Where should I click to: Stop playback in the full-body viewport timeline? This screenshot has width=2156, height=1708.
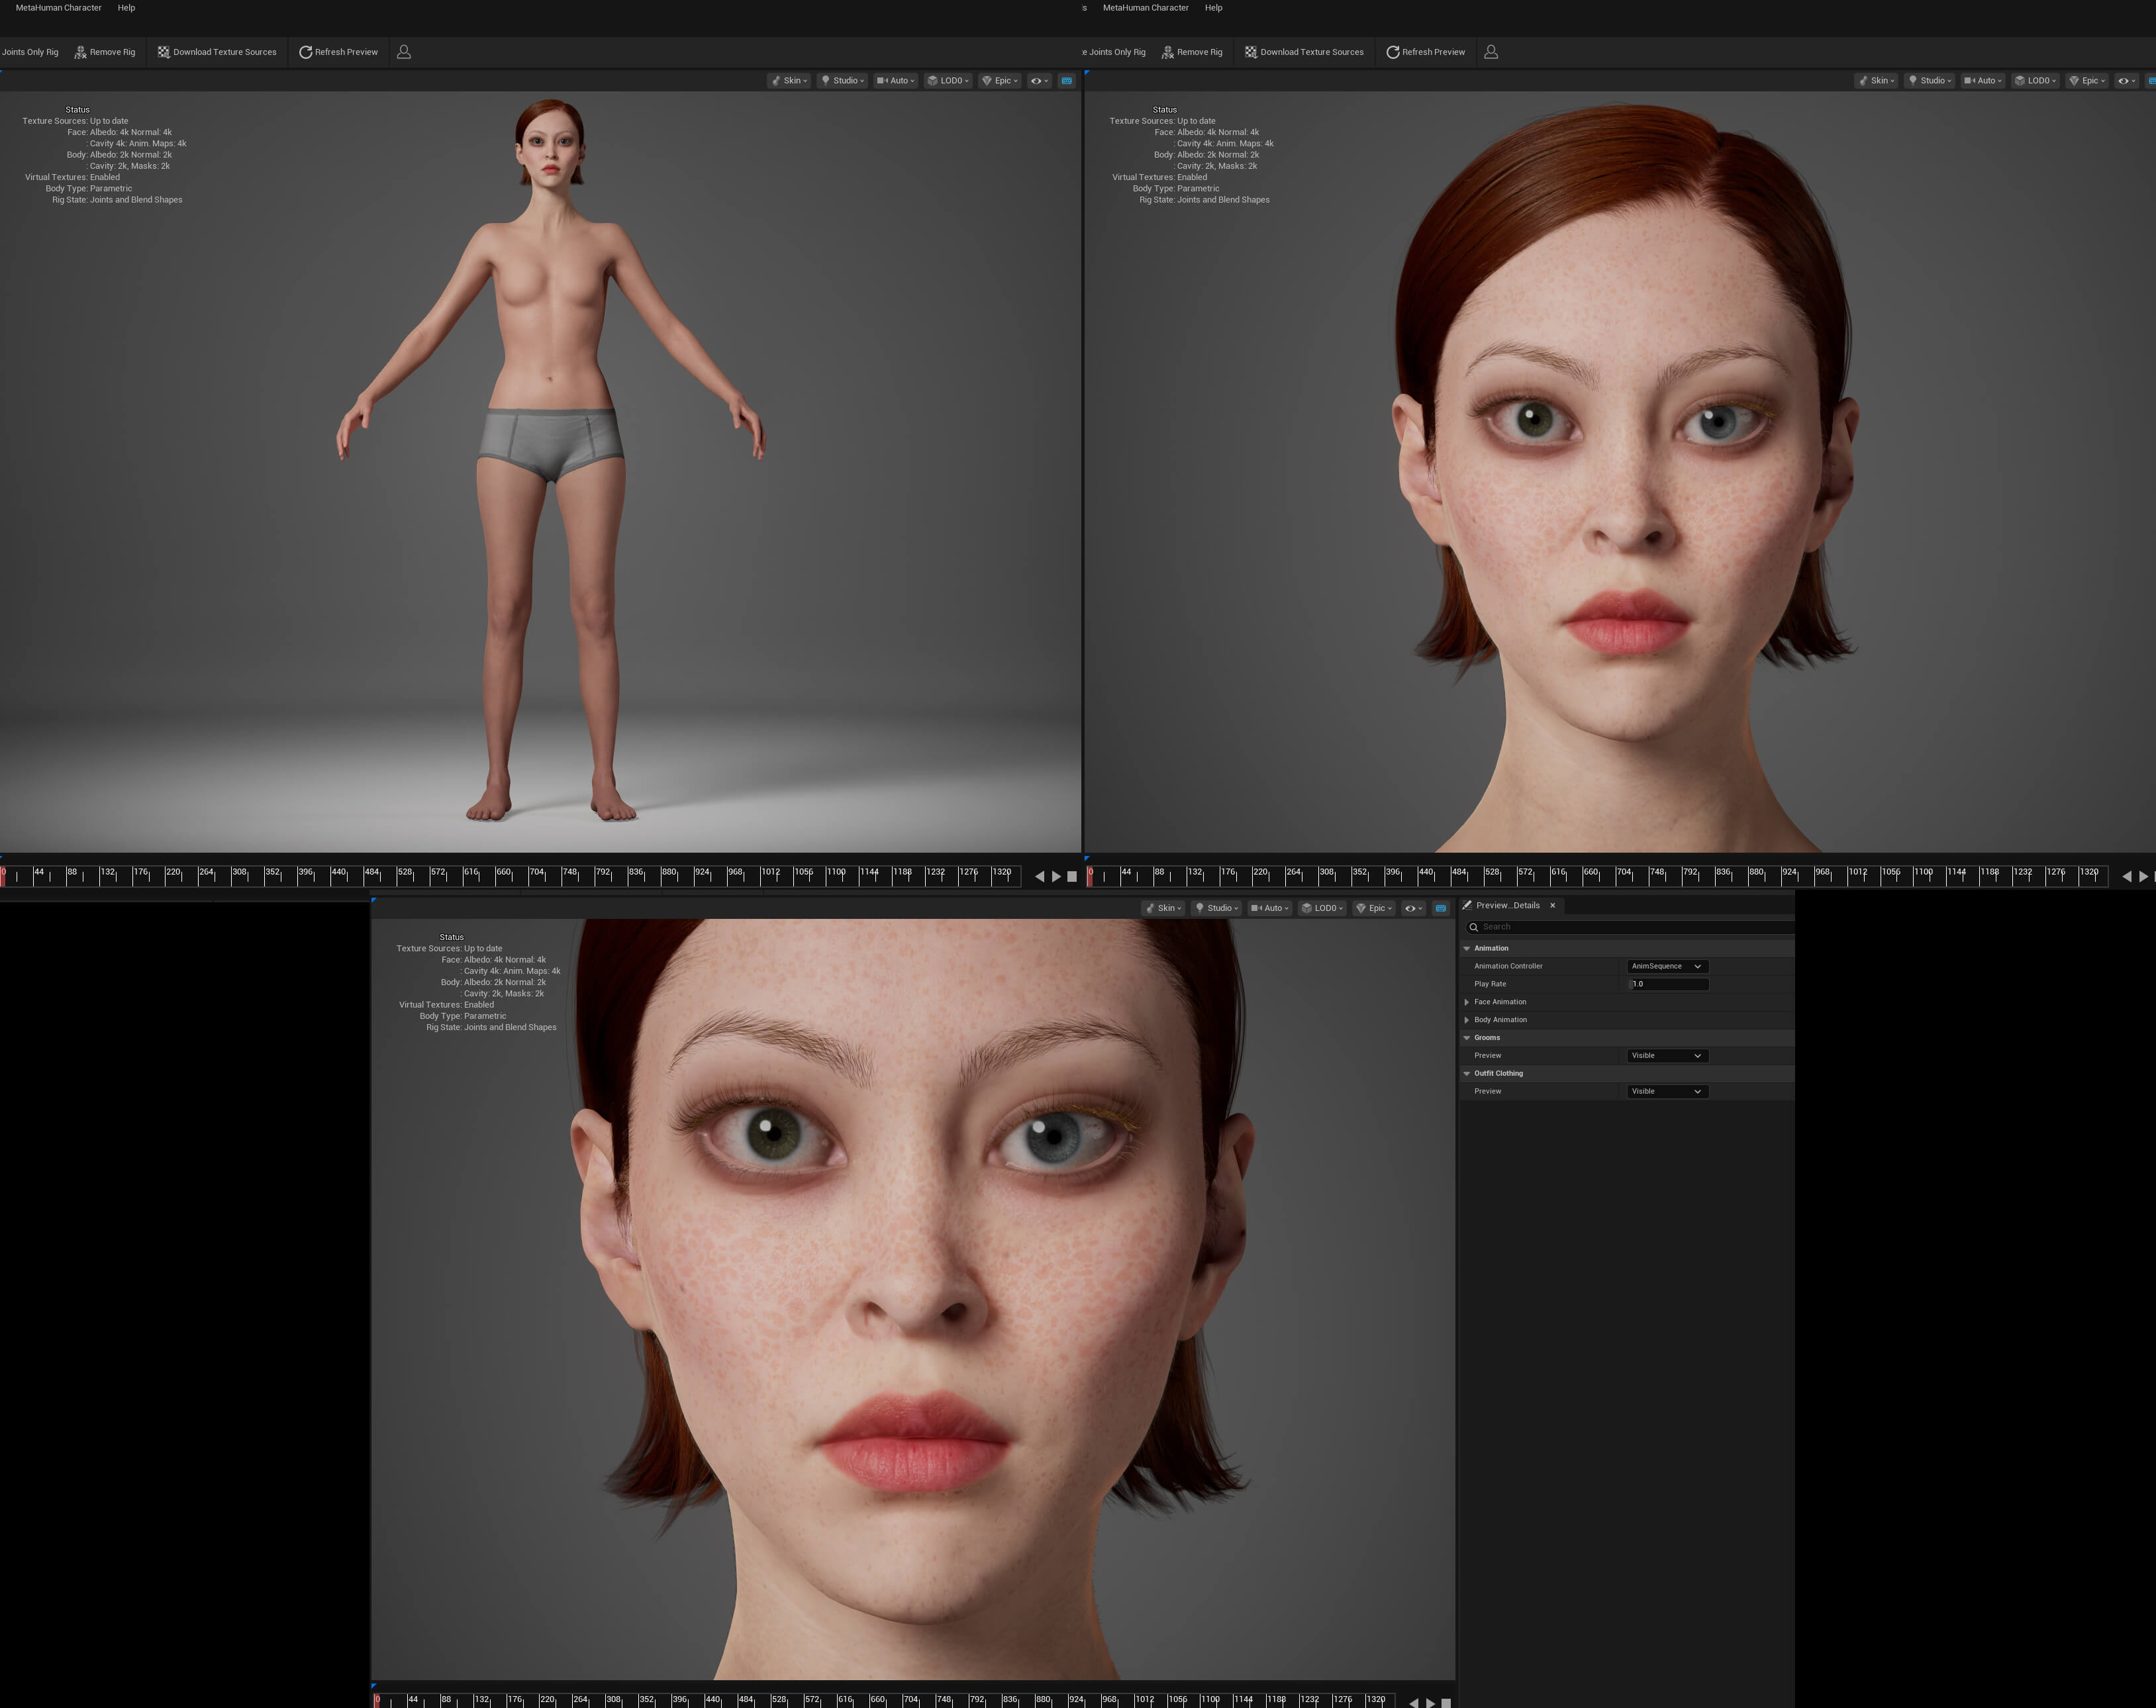1072,876
